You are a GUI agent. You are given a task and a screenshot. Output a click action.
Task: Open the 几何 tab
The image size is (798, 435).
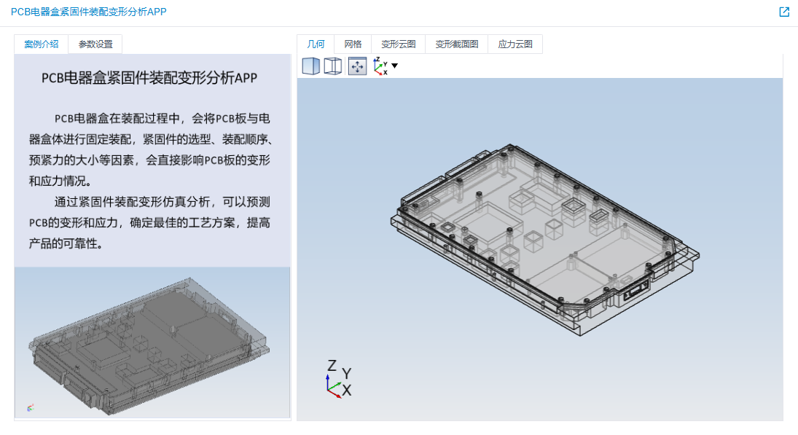tap(316, 44)
